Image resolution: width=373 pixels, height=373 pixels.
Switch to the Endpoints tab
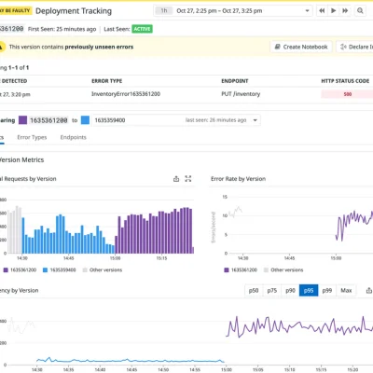[x=74, y=137]
